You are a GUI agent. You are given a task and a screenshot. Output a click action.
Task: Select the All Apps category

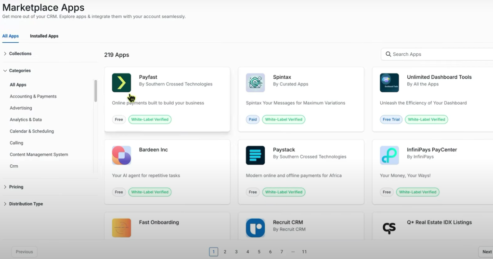(18, 85)
